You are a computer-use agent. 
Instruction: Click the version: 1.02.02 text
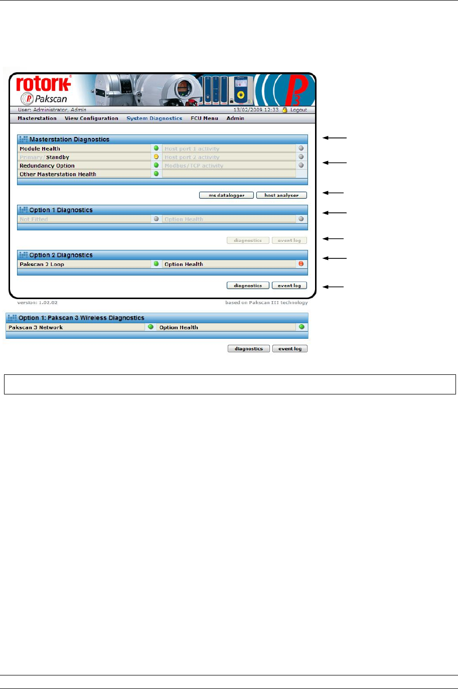coord(38,303)
